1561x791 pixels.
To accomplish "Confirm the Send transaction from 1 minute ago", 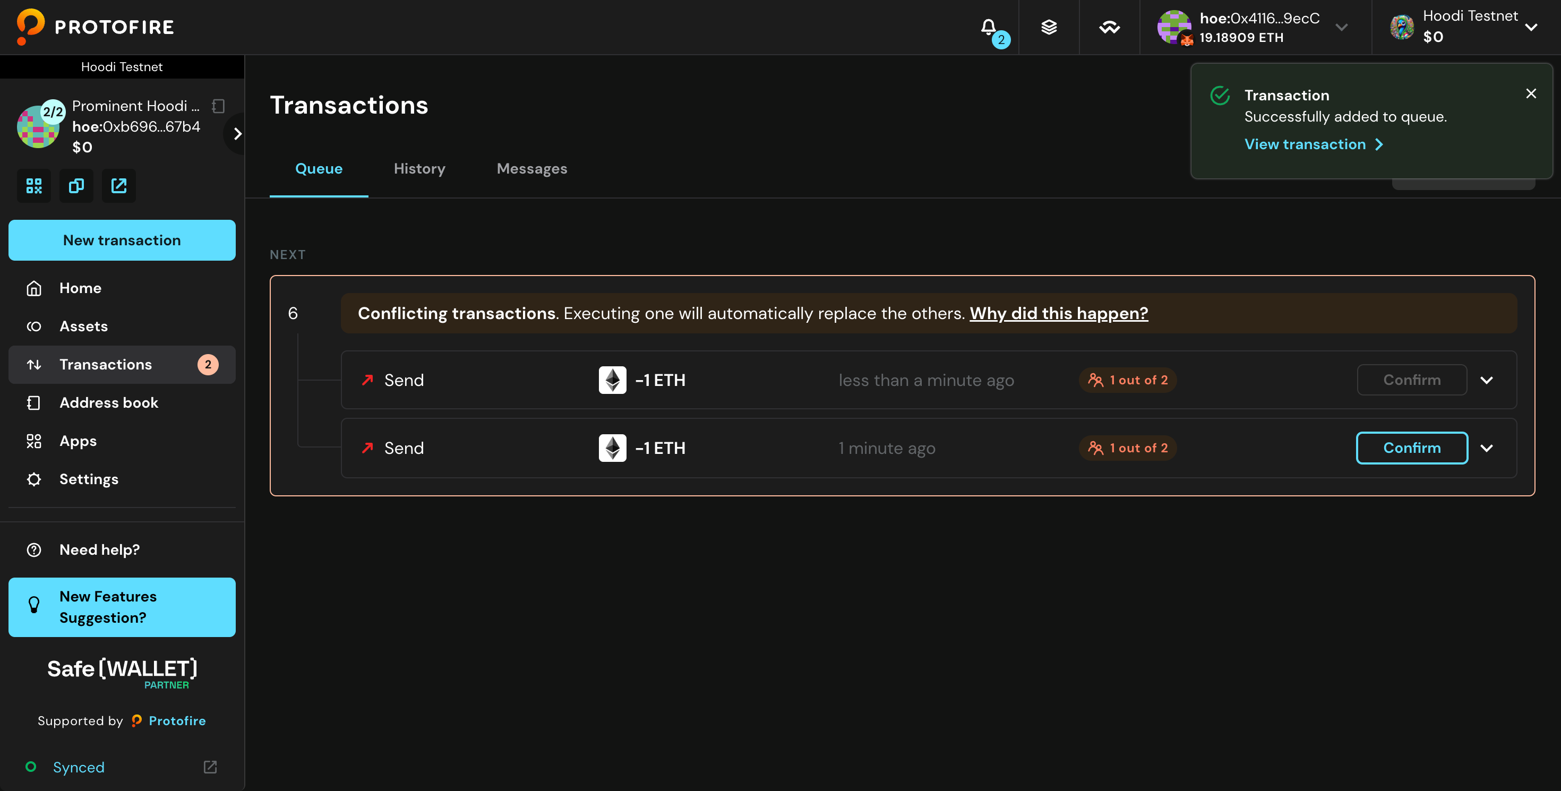I will pyautogui.click(x=1411, y=448).
